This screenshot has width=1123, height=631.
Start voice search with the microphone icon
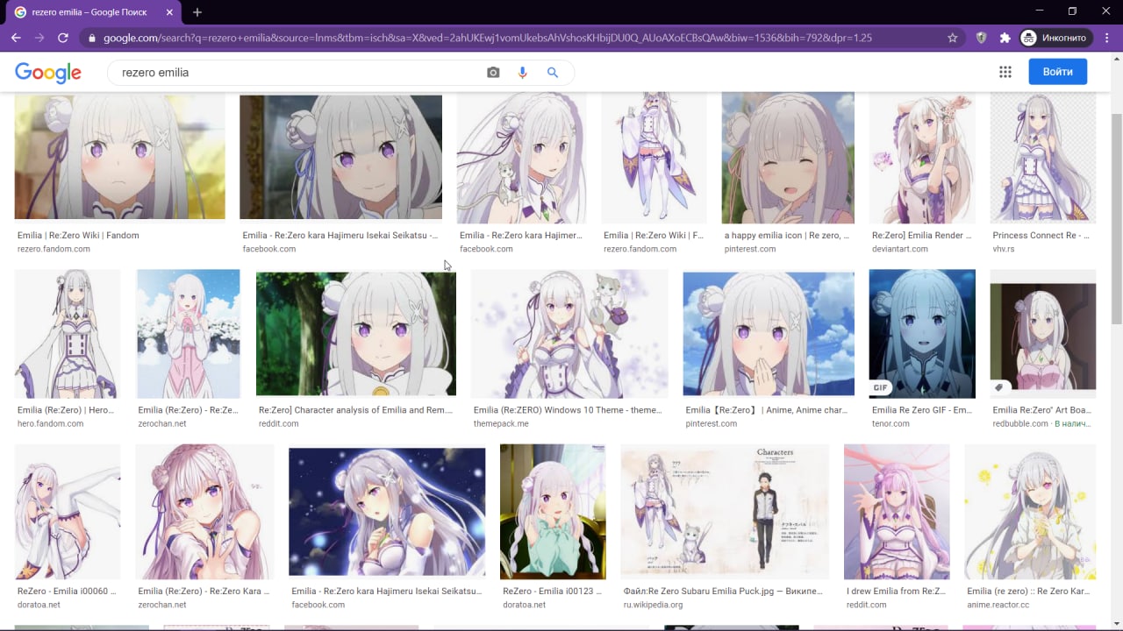pos(523,73)
